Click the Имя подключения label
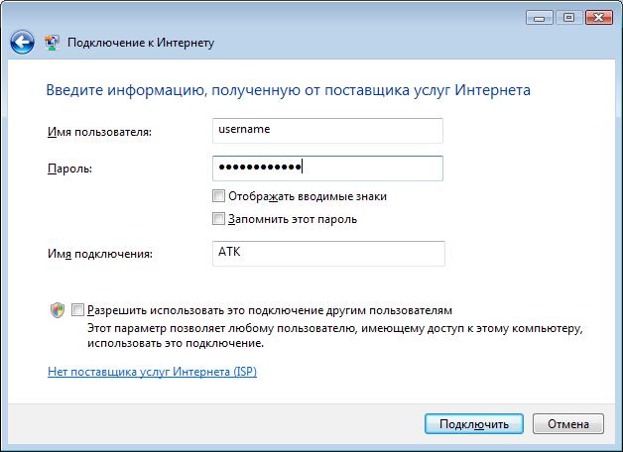The width and height of the screenshot is (623, 452). (x=100, y=254)
